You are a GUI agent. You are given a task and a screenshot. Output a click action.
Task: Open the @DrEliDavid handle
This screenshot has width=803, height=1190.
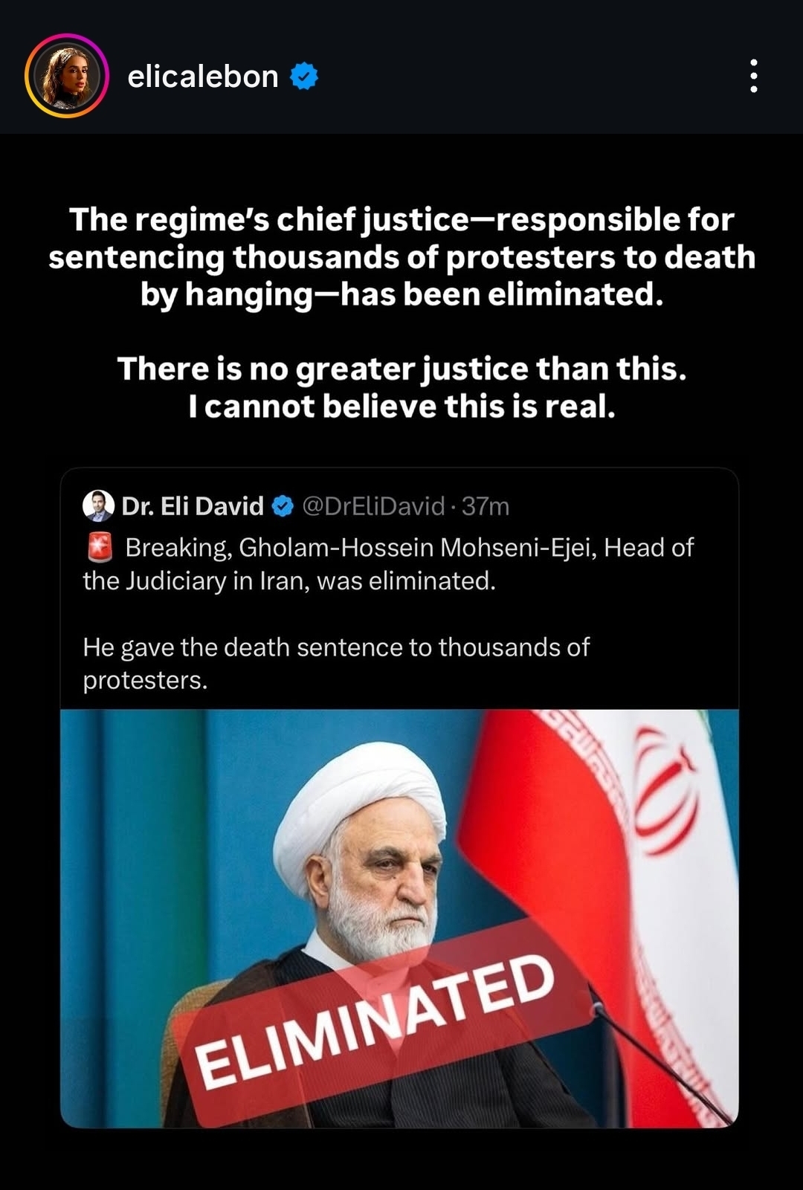click(373, 506)
